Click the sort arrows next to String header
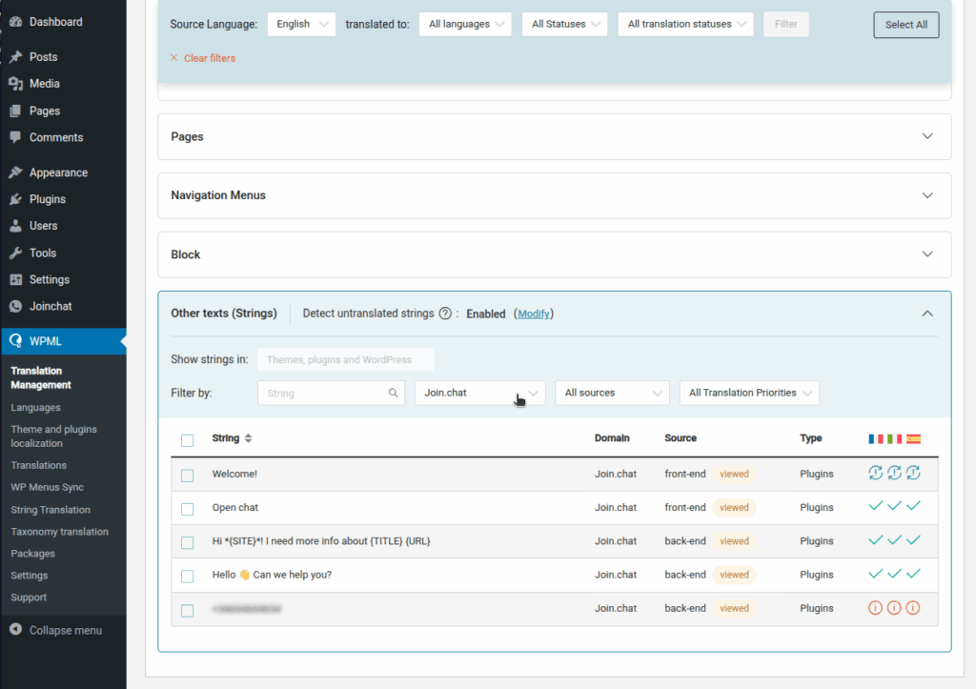The image size is (976, 689). [x=249, y=438]
